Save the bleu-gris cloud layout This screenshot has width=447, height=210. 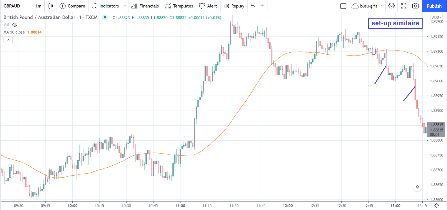coord(364,6)
